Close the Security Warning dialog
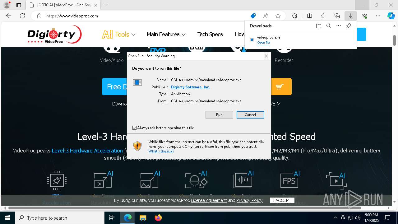Viewport: 398px width, 224px height. click(266, 56)
